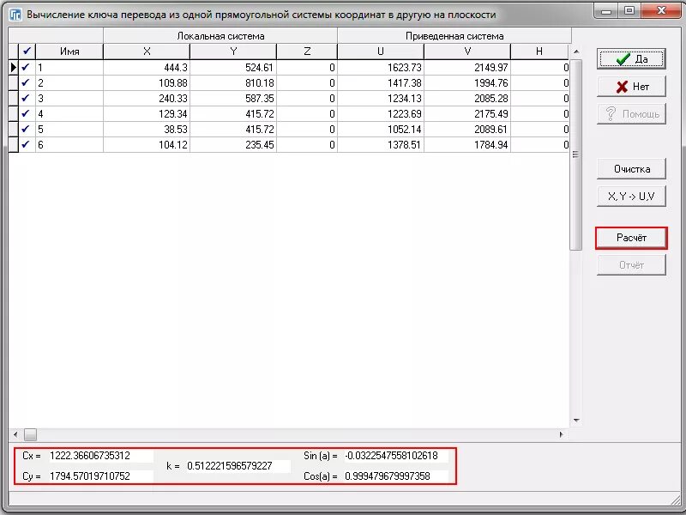Click into the Cos(a) value field

[x=396, y=476]
